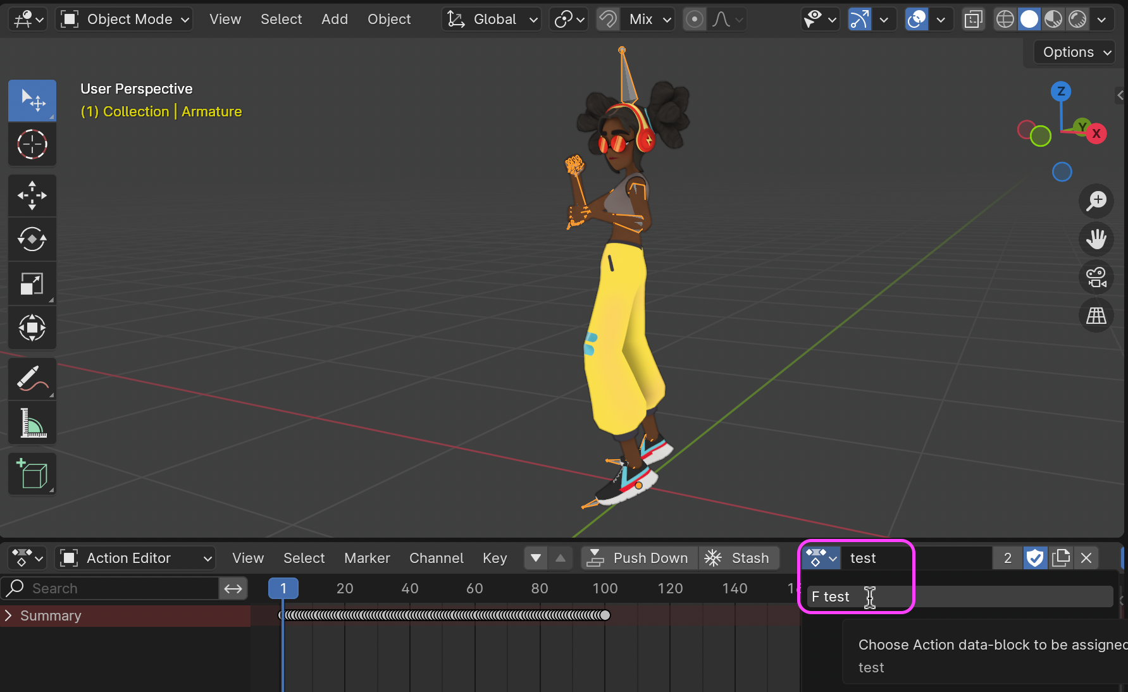Switch to material preview shading

[x=1053, y=20]
